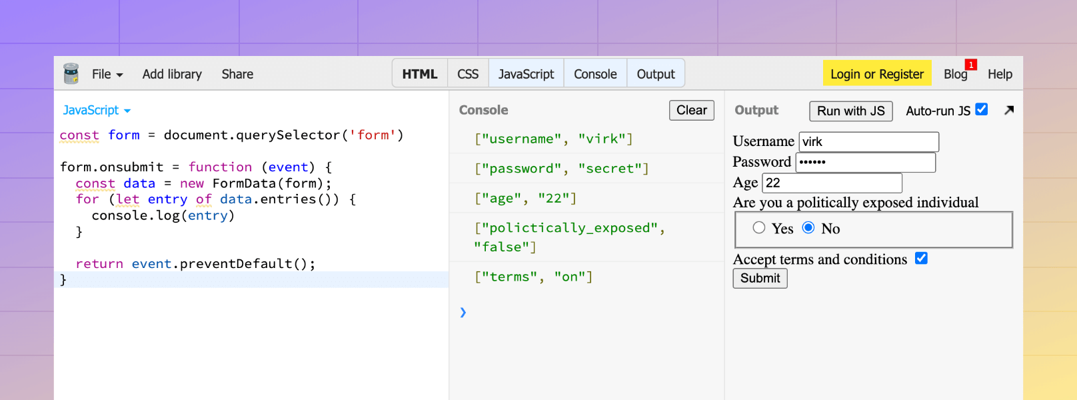Open the Add library menu

172,74
